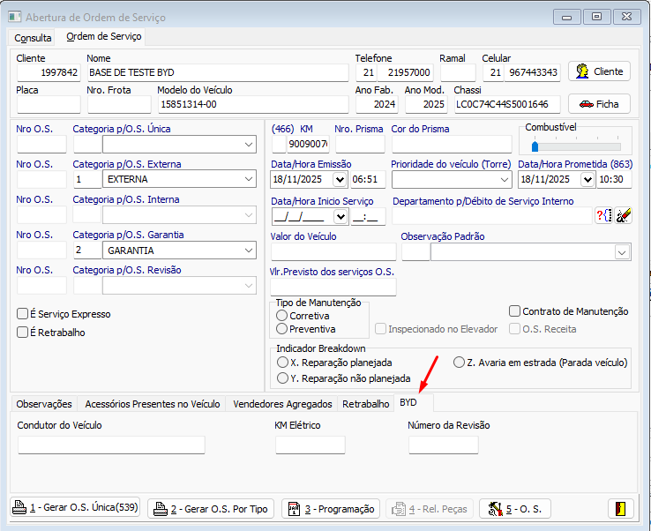Switch to the Consulta tab

(x=33, y=38)
